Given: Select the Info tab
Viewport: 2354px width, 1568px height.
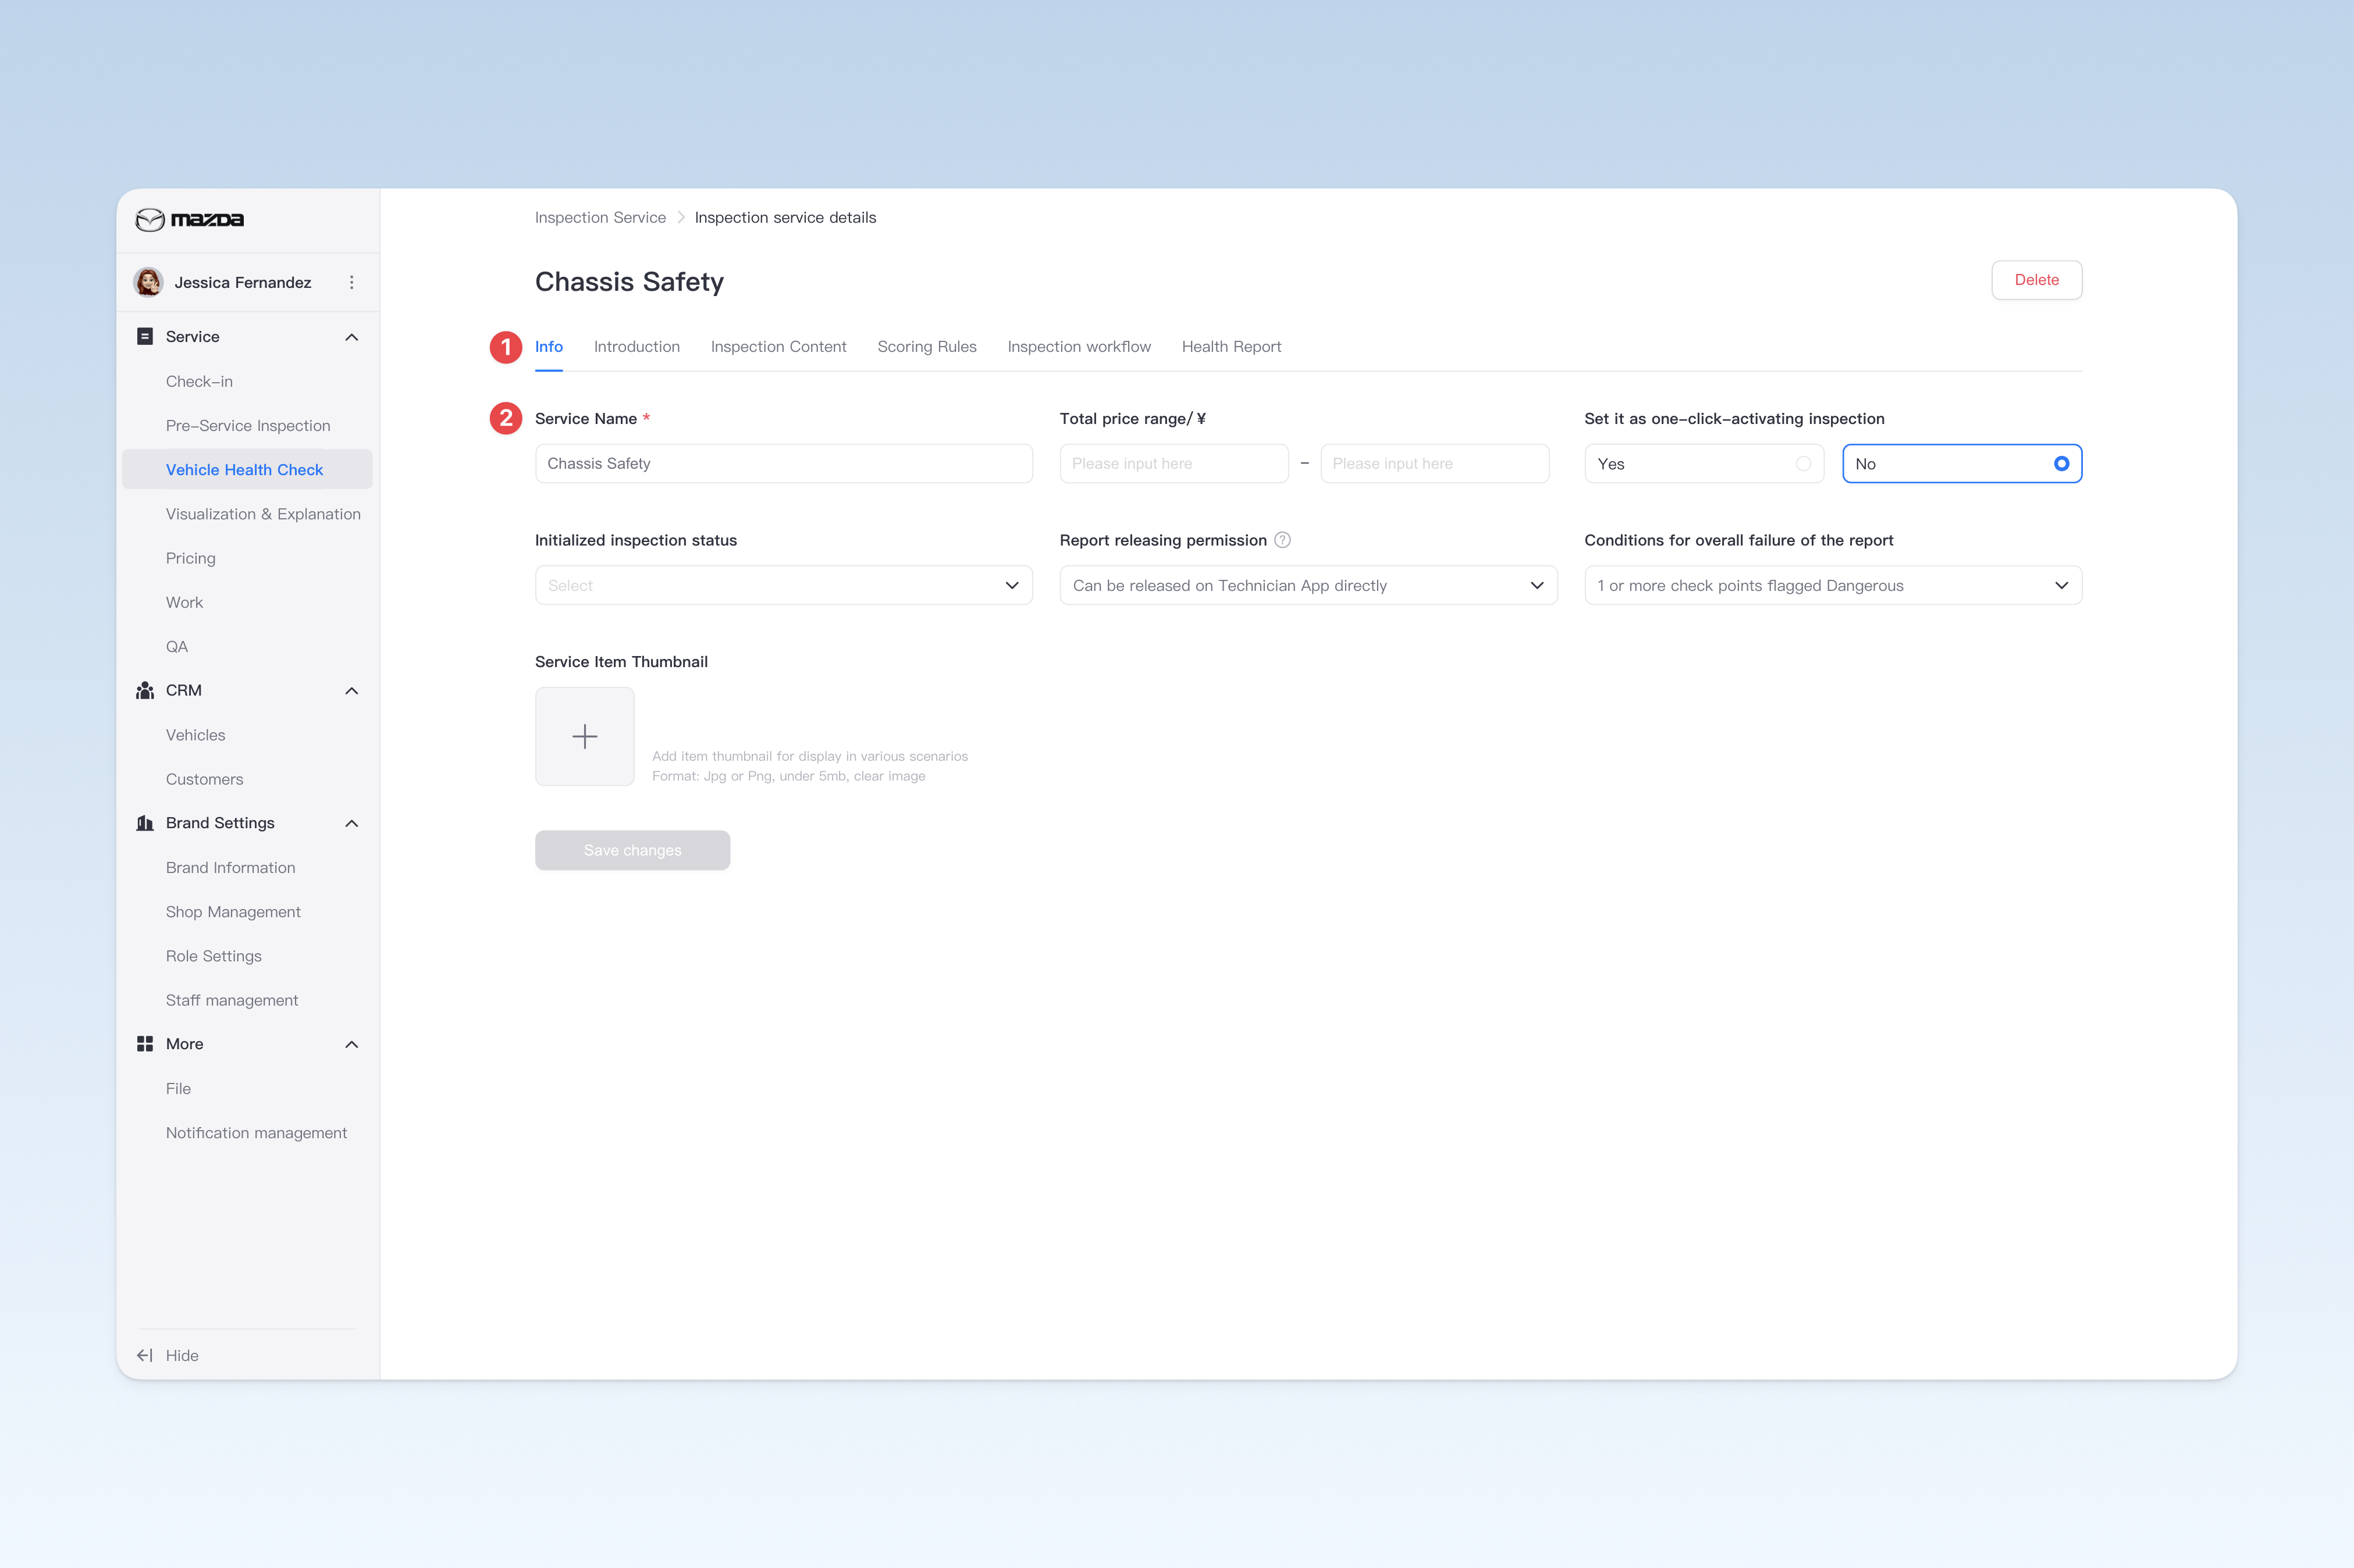Looking at the screenshot, I should click(548, 347).
